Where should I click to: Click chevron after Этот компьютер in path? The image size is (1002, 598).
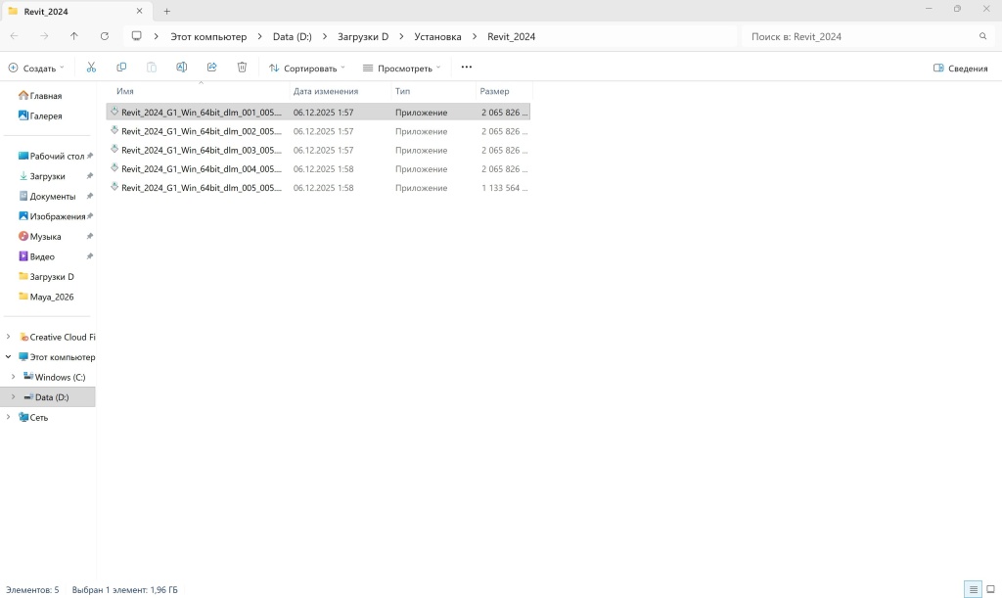tap(259, 36)
